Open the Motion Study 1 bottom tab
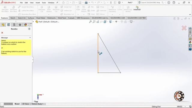 click(x=37, y=104)
